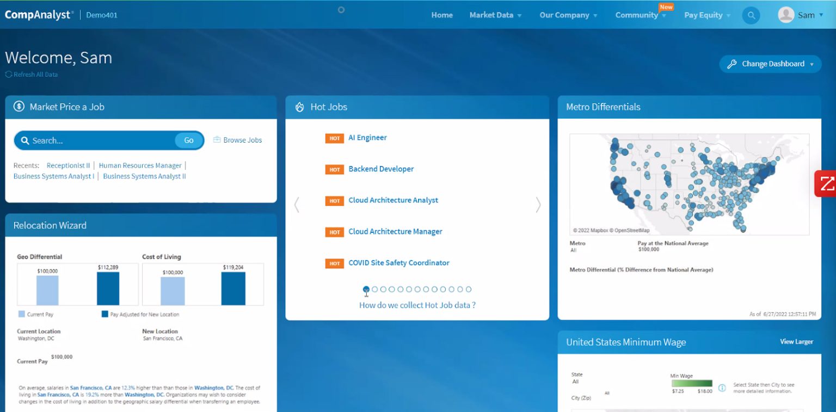Click the red Z tab on the right edge
This screenshot has height=412, width=836.
point(826,184)
